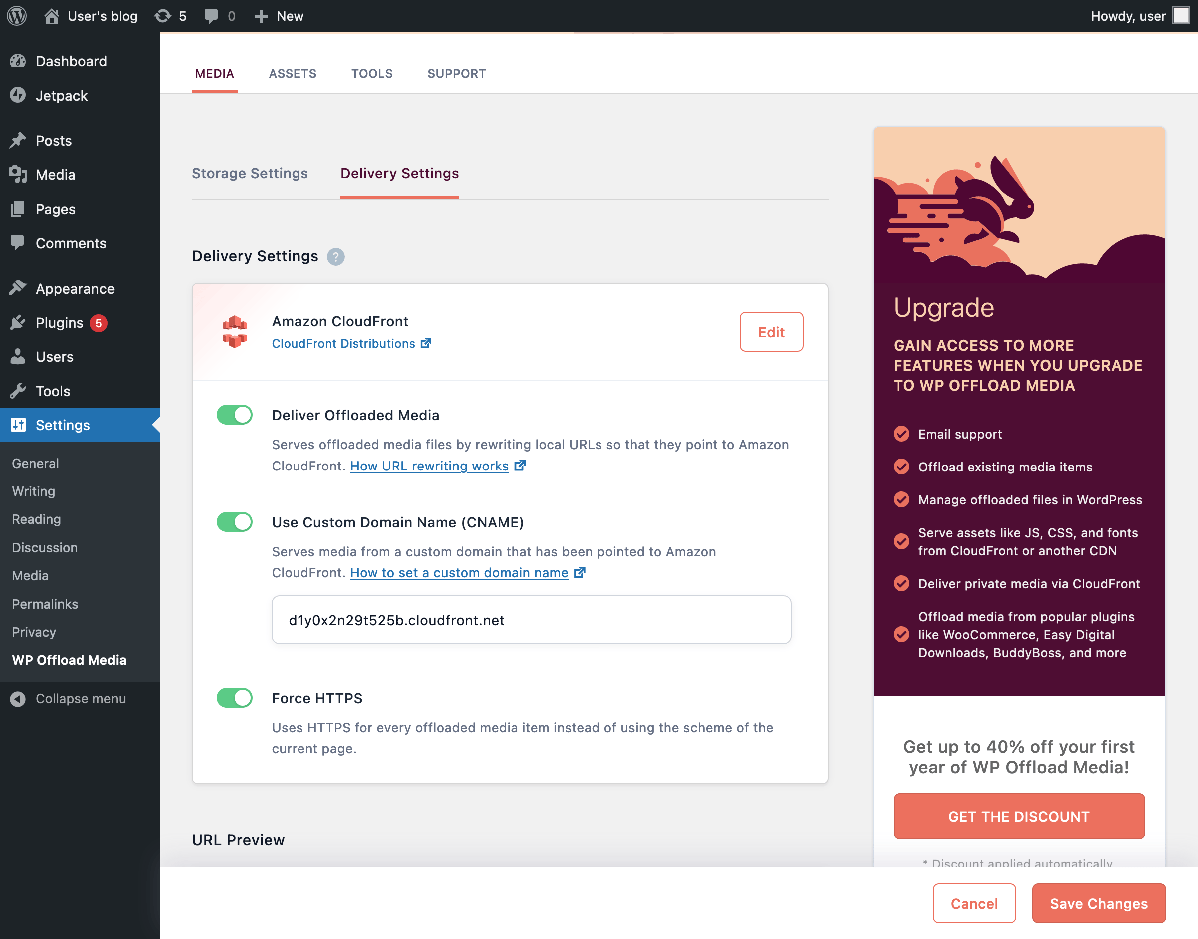This screenshot has width=1198, height=939.
Task: Click the Edit button for Amazon CloudFront
Action: [771, 332]
